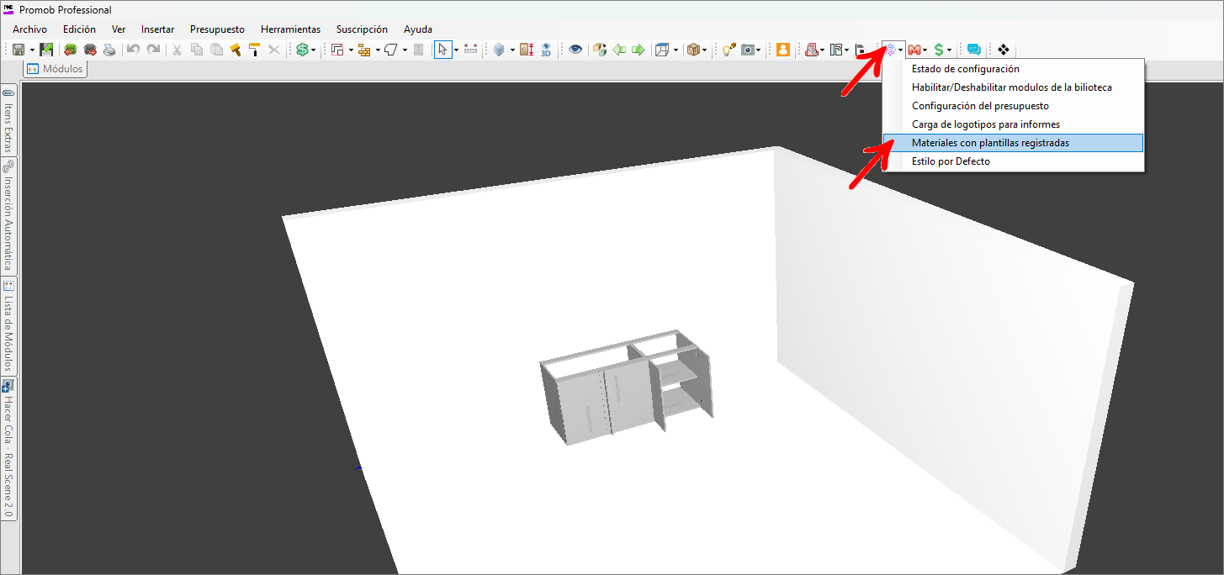Image resolution: width=1224 pixels, height=575 pixels.
Task: Open the Presupuesto menu
Action: pos(217,29)
